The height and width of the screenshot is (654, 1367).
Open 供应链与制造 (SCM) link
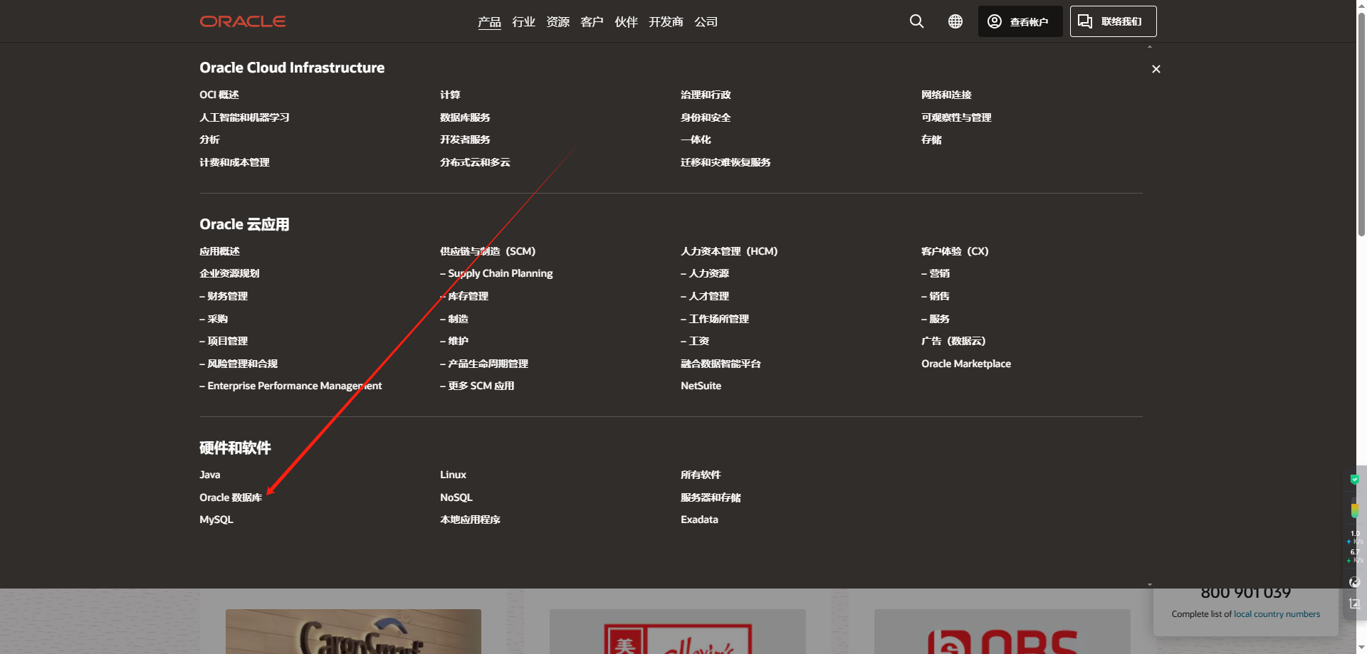(x=488, y=251)
